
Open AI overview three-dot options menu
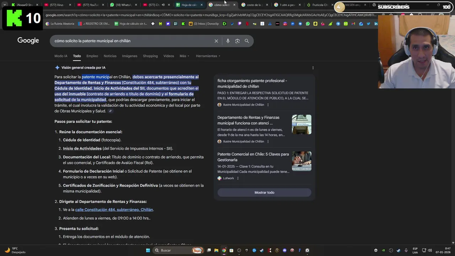coord(313,68)
